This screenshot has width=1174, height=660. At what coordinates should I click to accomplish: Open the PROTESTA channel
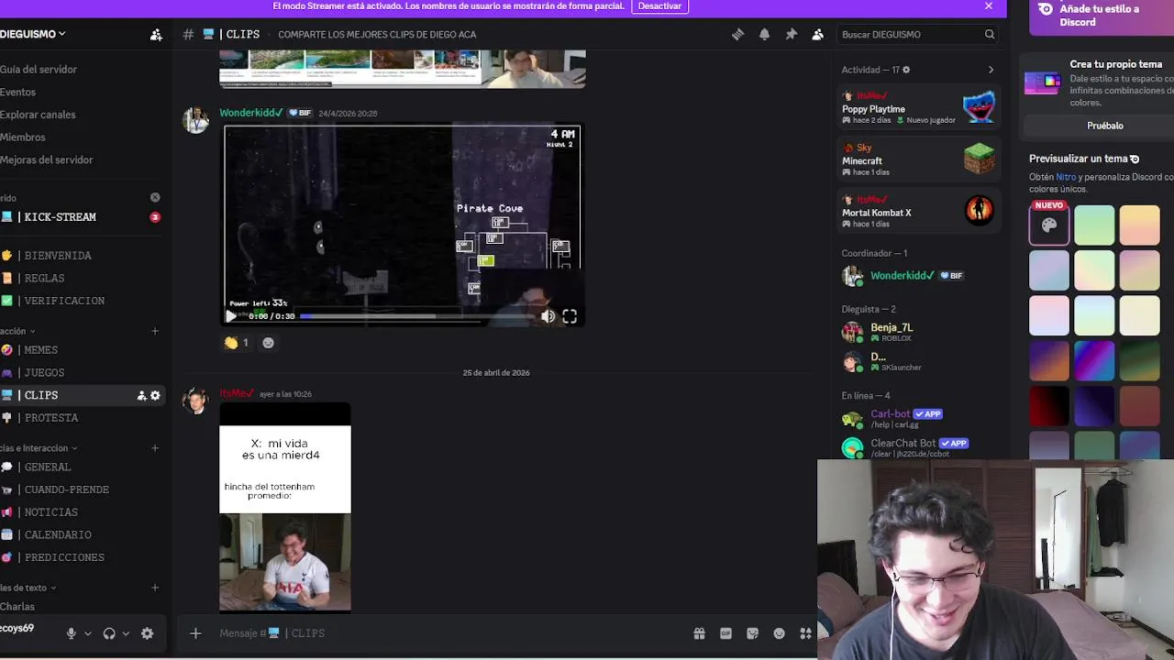click(81, 418)
